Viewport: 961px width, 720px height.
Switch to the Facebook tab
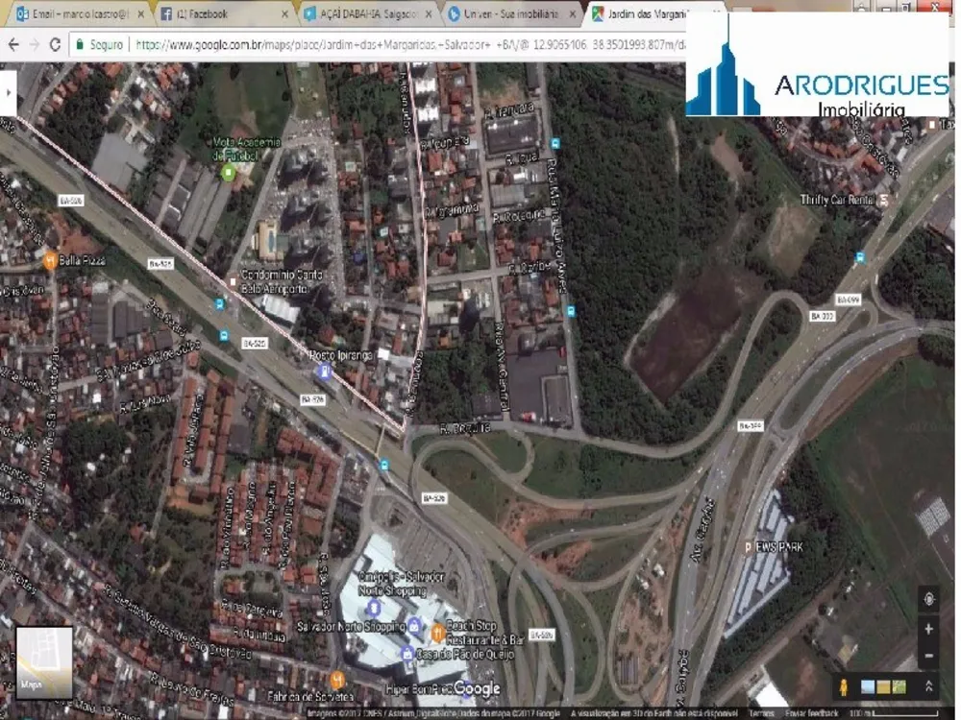click(x=224, y=13)
